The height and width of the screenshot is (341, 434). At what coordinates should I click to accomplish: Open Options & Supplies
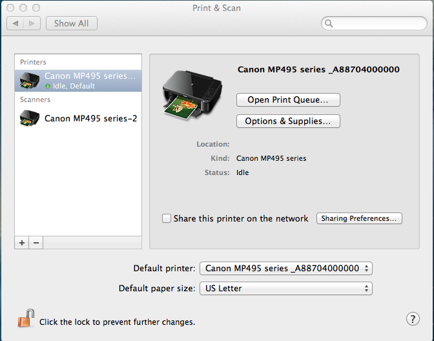pyautogui.click(x=288, y=121)
